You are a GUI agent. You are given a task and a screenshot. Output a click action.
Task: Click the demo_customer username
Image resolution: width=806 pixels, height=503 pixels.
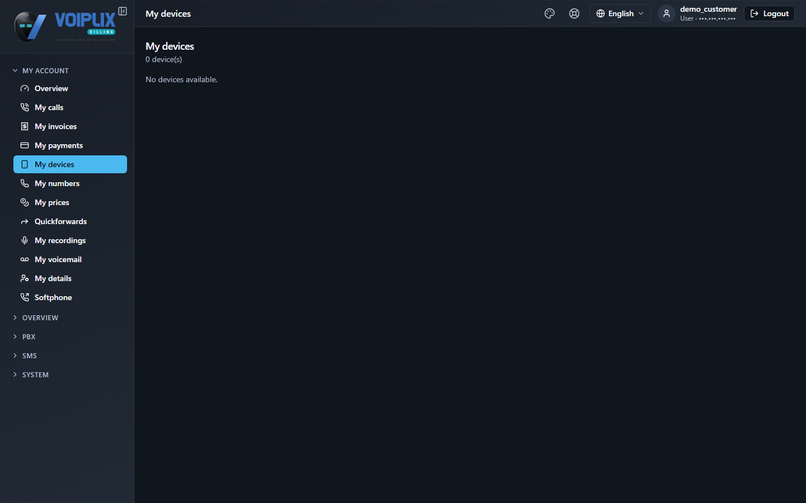[708, 9]
